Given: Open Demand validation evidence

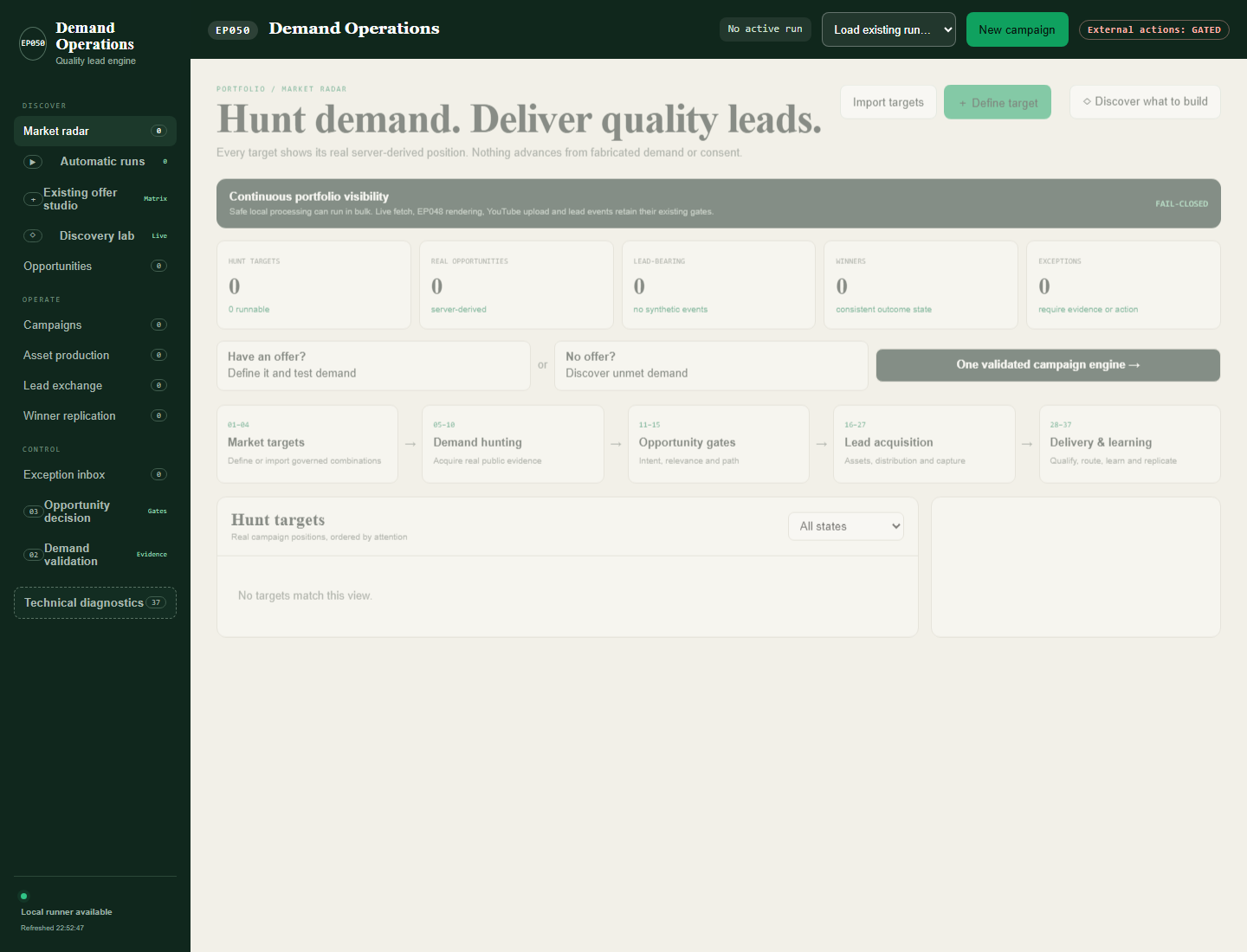Looking at the screenshot, I should pyautogui.click(x=95, y=555).
